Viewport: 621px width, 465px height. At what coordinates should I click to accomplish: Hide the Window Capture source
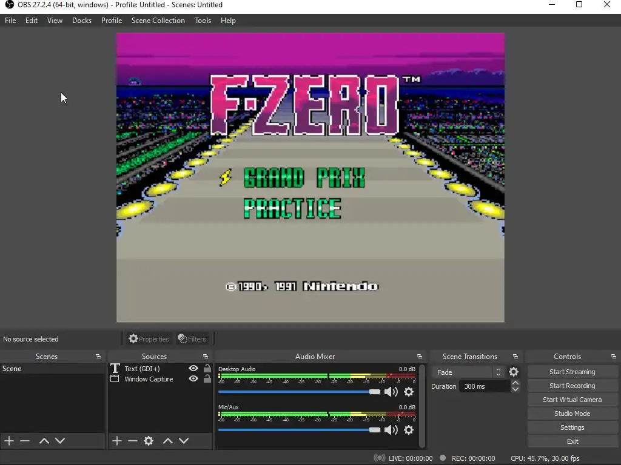193,378
